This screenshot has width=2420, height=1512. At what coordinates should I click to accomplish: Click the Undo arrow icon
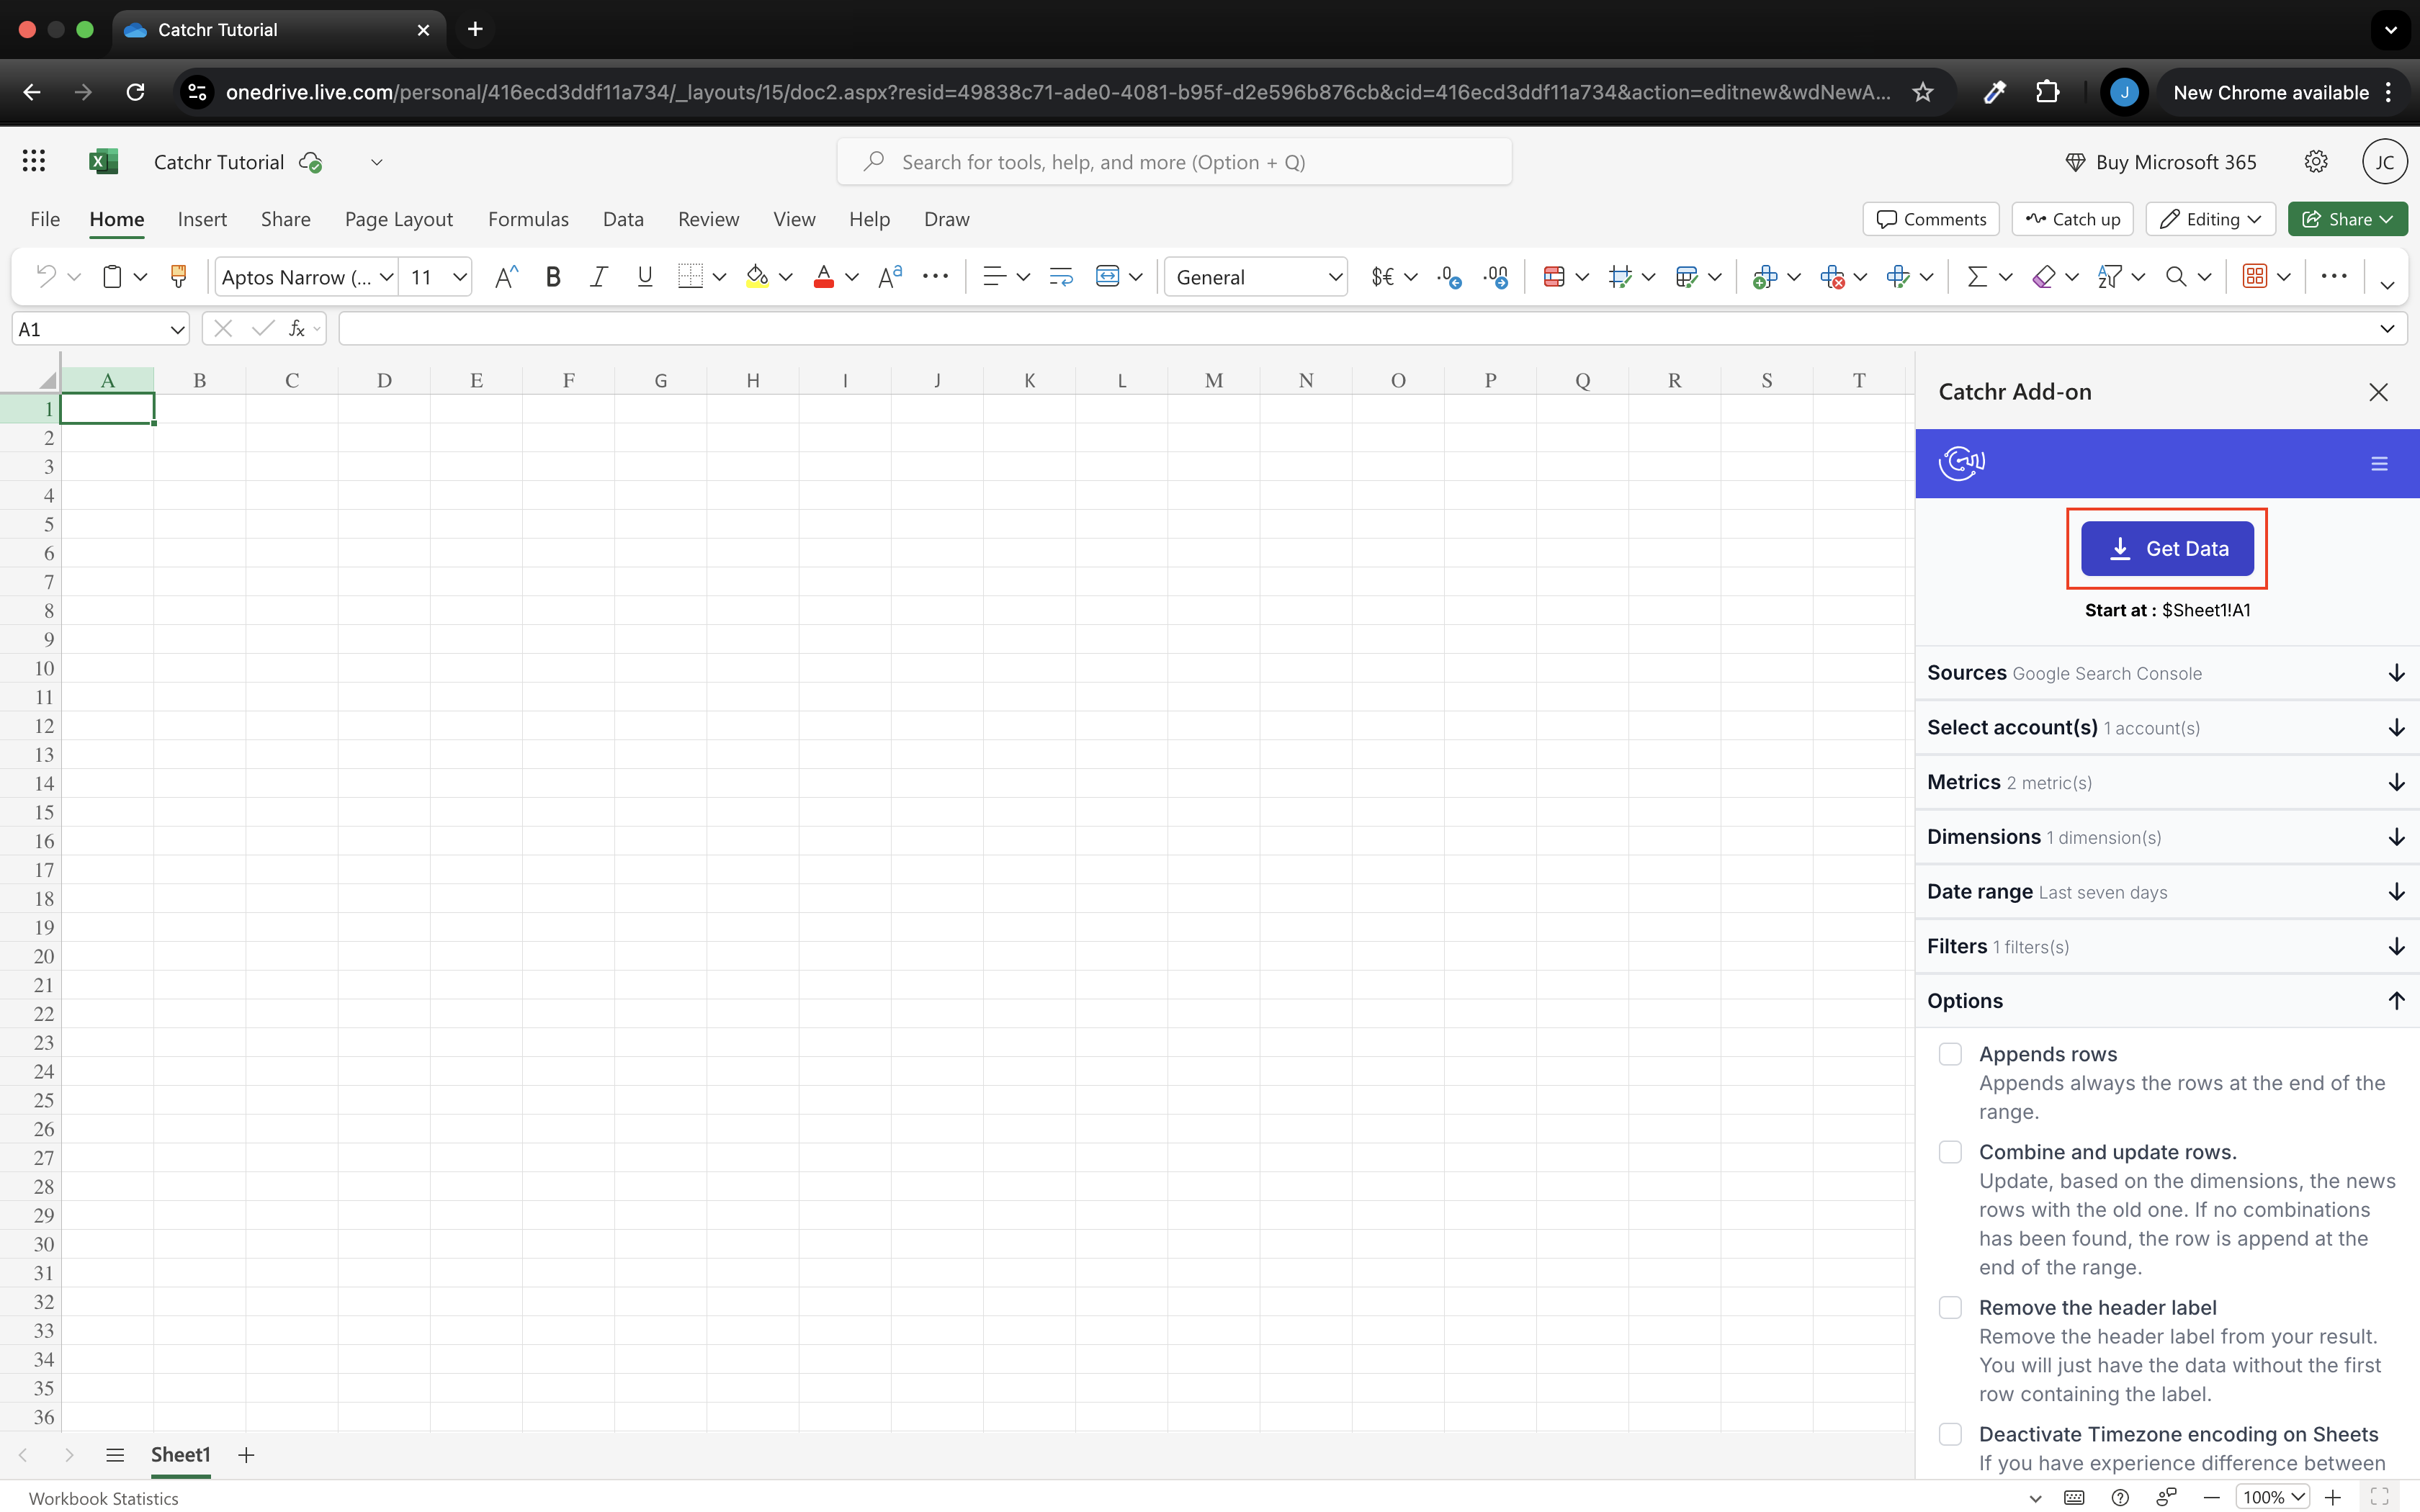coord(45,277)
